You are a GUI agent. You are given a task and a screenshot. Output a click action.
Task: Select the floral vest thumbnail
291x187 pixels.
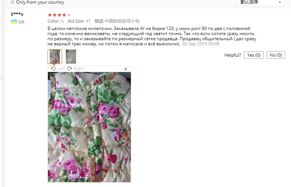coord(55,57)
